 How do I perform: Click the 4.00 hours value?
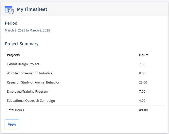pyautogui.click(x=142, y=100)
